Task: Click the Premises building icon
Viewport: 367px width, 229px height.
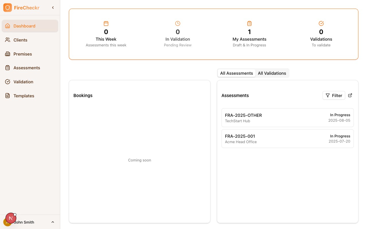Action: (8, 54)
